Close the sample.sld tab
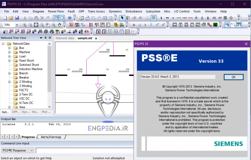Viewport: 251px width, 160px height. [x=96, y=39]
